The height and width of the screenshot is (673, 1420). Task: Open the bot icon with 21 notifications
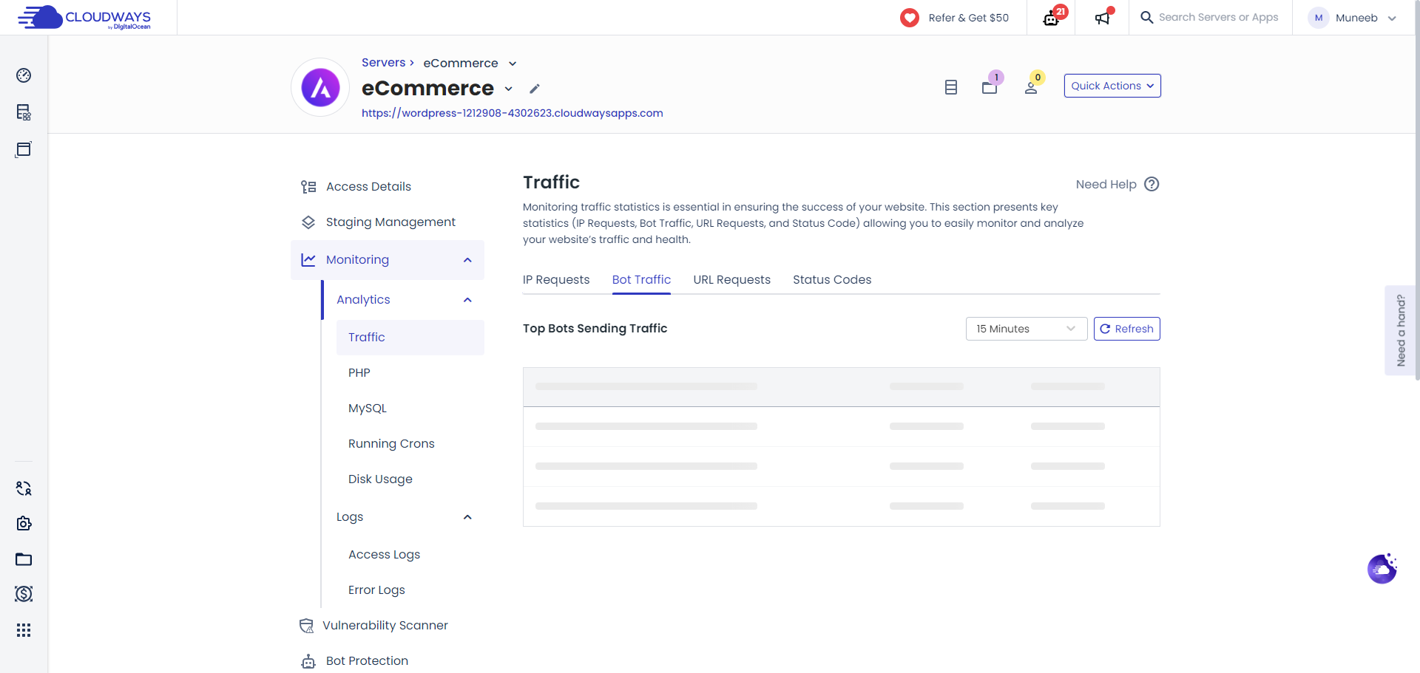pos(1051,18)
